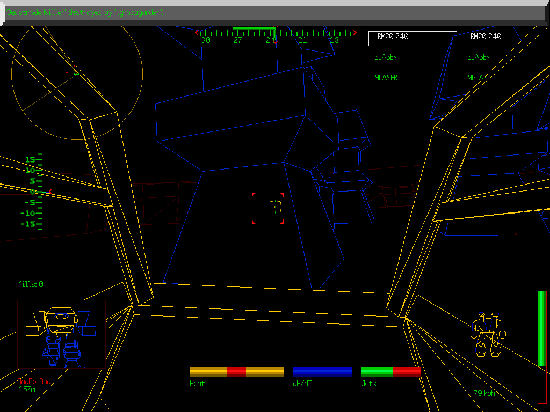550x412 pixels.
Task: Select the right SLASER weapon
Action: (479, 57)
